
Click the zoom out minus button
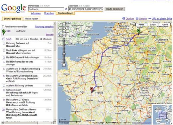coord(64,65)
